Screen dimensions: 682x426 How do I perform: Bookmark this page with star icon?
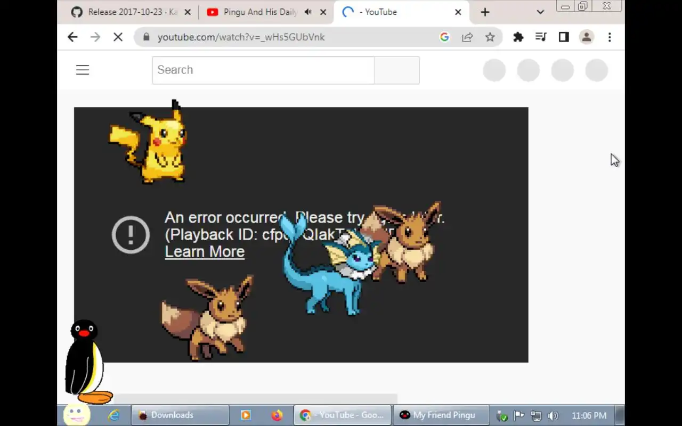490,37
